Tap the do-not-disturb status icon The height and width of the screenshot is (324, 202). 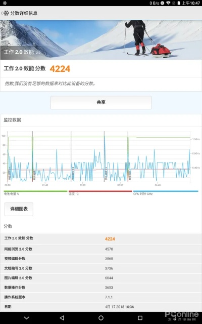[163, 3]
